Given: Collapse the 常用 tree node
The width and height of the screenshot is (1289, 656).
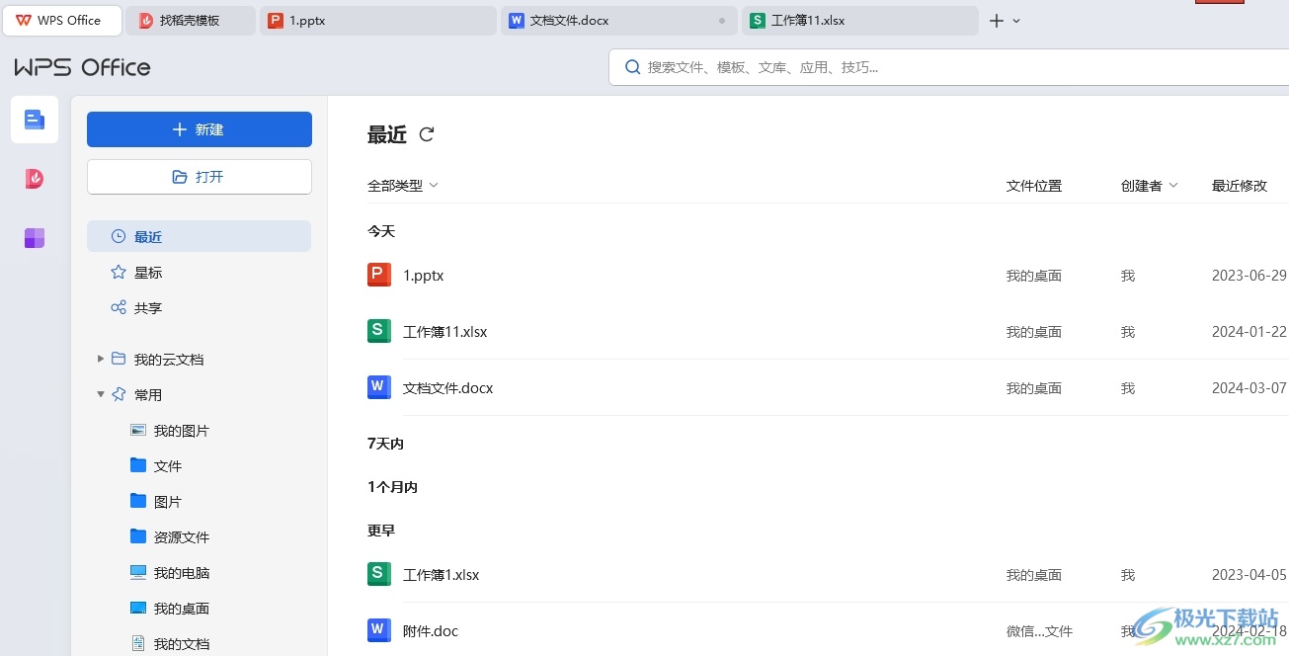Looking at the screenshot, I should pyautogui.click(x=101, y=394).
